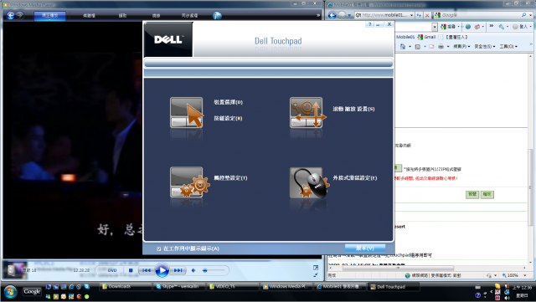The height and width of the screenshot is (302, 536).
Task: Open the scroll and zoom settings icon
Action: (307, 113)
